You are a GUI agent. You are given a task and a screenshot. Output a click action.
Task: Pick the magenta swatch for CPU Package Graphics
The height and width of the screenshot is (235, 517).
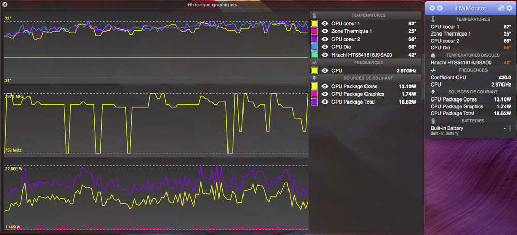click(x=314, y=94)
